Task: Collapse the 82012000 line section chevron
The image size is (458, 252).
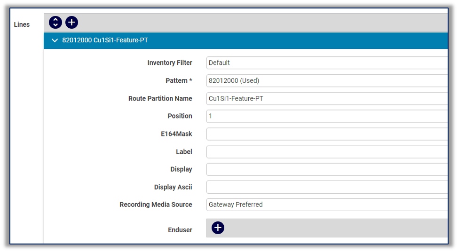Action: [55, 40]
